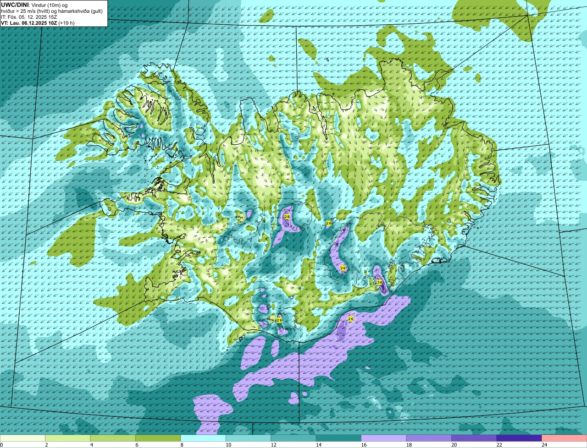The height and width of the screenshot is (448, 587).
Task: Click the legend scale value 10
Action: tap(228, 445)
